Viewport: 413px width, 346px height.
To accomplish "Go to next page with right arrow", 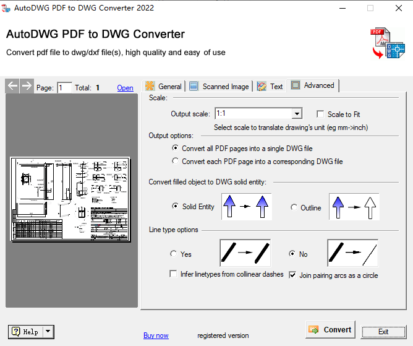I will click(x=27, y=86).
